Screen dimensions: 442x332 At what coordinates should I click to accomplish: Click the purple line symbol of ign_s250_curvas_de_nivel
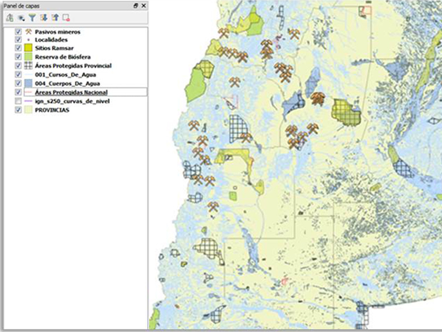click(x=28, y=101)
